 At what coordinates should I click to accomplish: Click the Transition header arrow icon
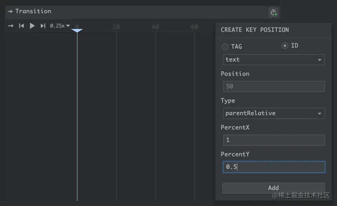tap(10, 11)
